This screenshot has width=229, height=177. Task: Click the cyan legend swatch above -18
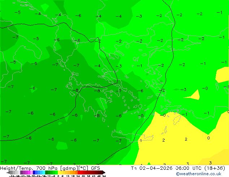(x=44, y=172)
